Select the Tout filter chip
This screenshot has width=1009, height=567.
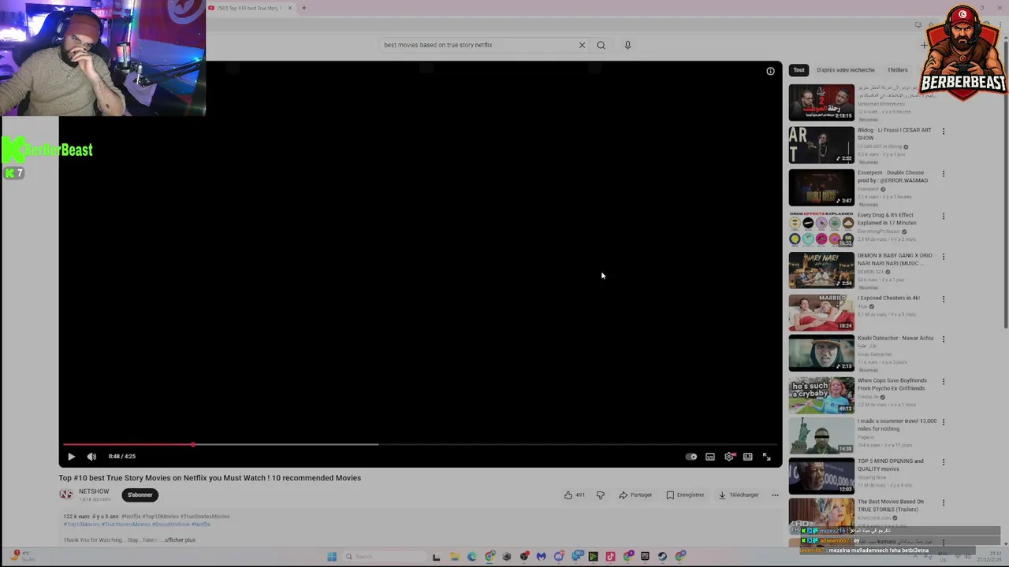pos(799,70)
